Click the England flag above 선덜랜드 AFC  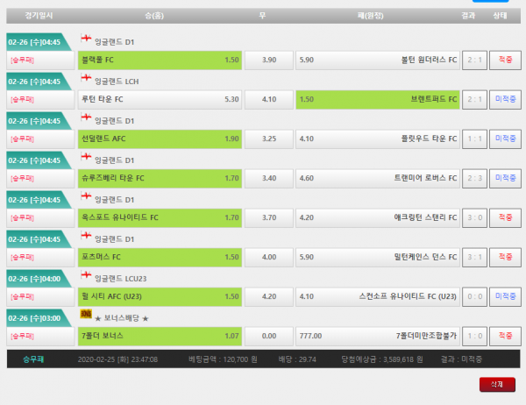[85, 119]
